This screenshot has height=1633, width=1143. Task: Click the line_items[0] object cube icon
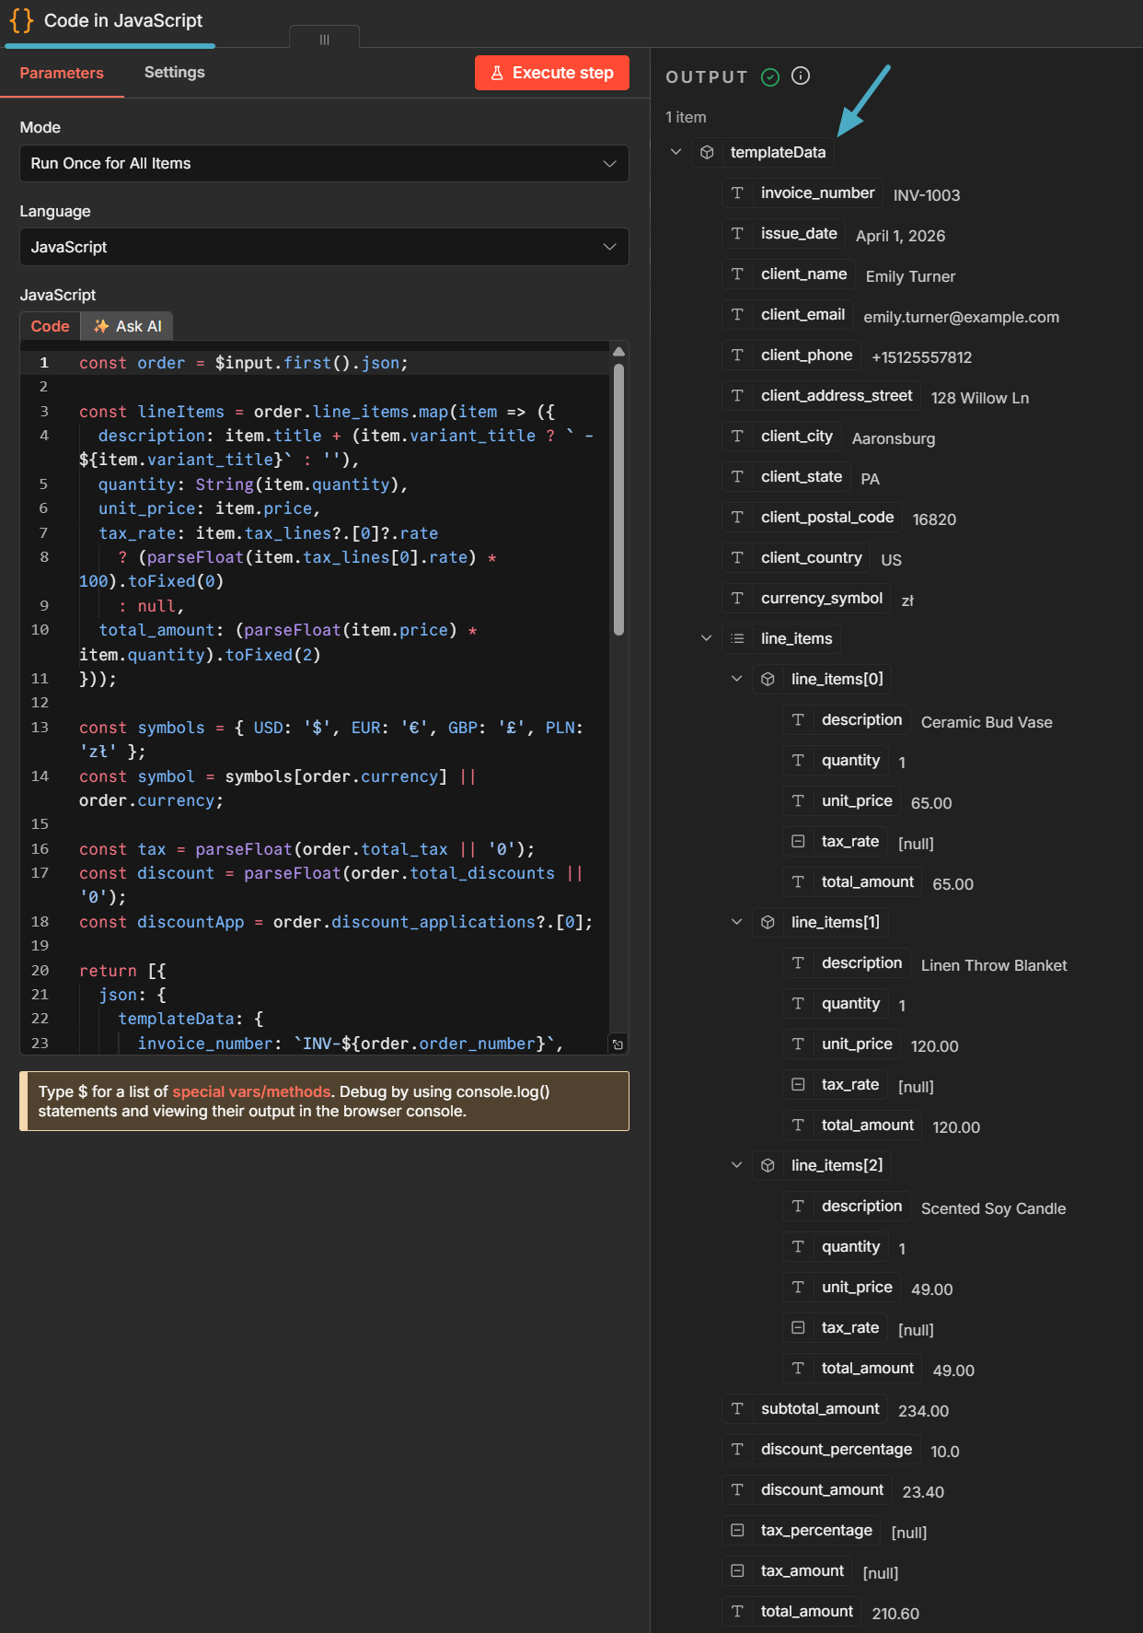[768, 679]
